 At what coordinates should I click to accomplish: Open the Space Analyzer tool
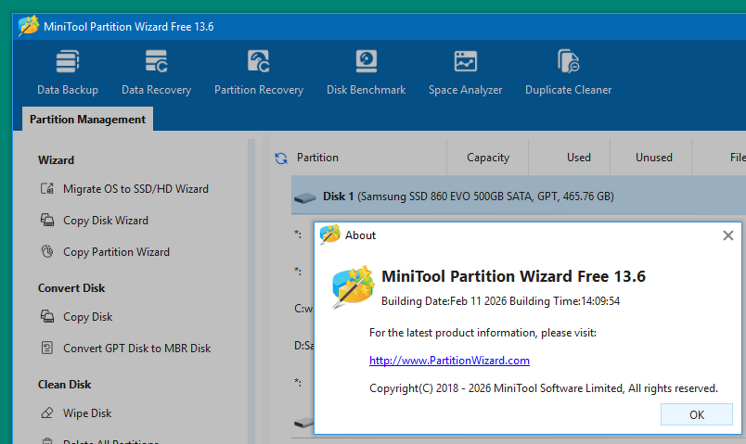[x=465, y=72]
